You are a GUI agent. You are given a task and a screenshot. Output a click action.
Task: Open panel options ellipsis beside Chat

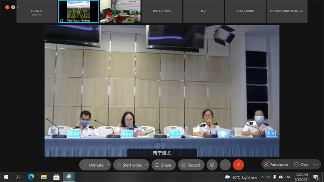point(316,165)
